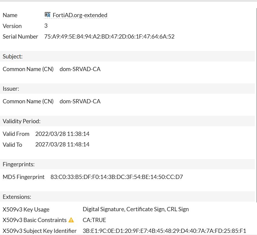Click the Subject section header
257x235 pixels.
[x=13, y=56]
